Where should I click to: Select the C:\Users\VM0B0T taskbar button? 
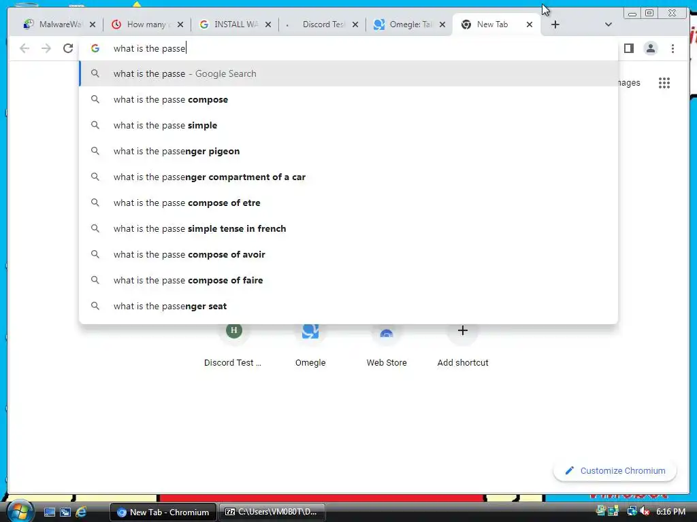(272, 512)
